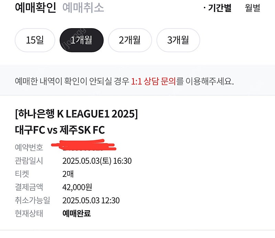
Task: Click the 예약번호 label
Action: click(x=29, y=147)
